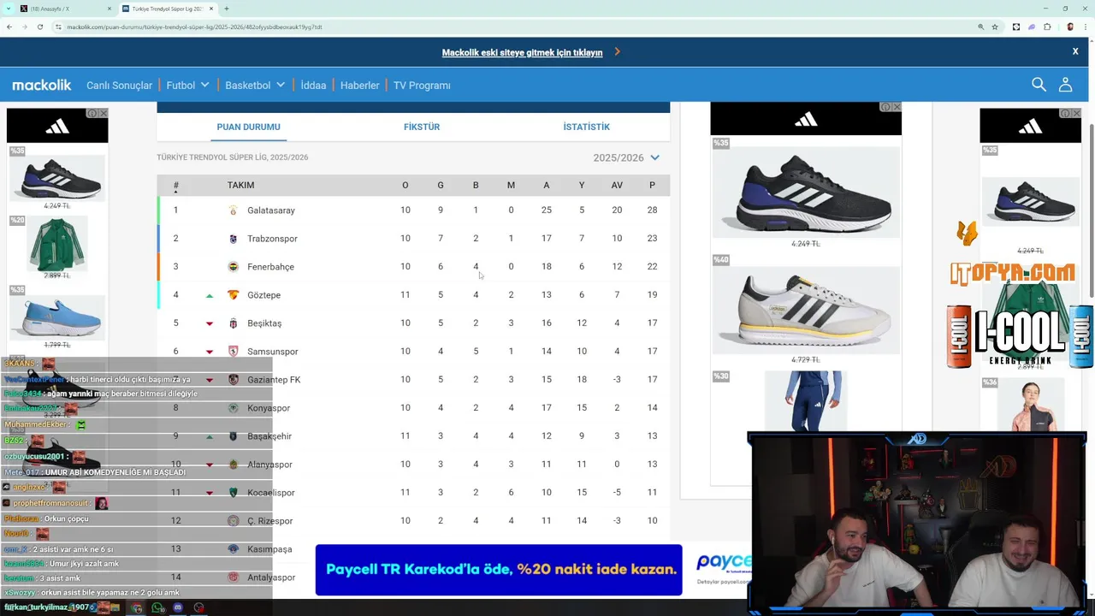Click the Ç. Rizespor team crest icon

(234, 521)
